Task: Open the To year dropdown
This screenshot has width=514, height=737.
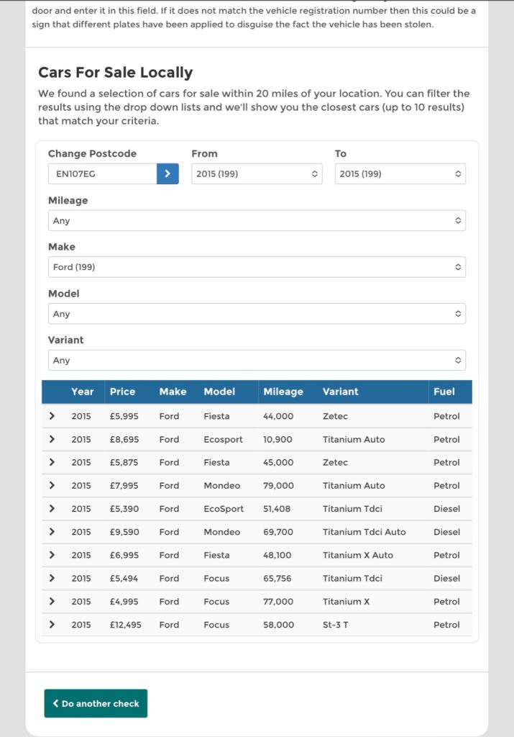Action: pyautogui.click(x=400, y=173)
